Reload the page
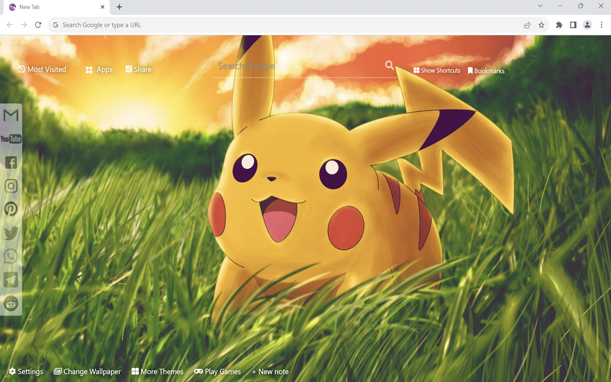Screen dimensions: 611x382 38,25
